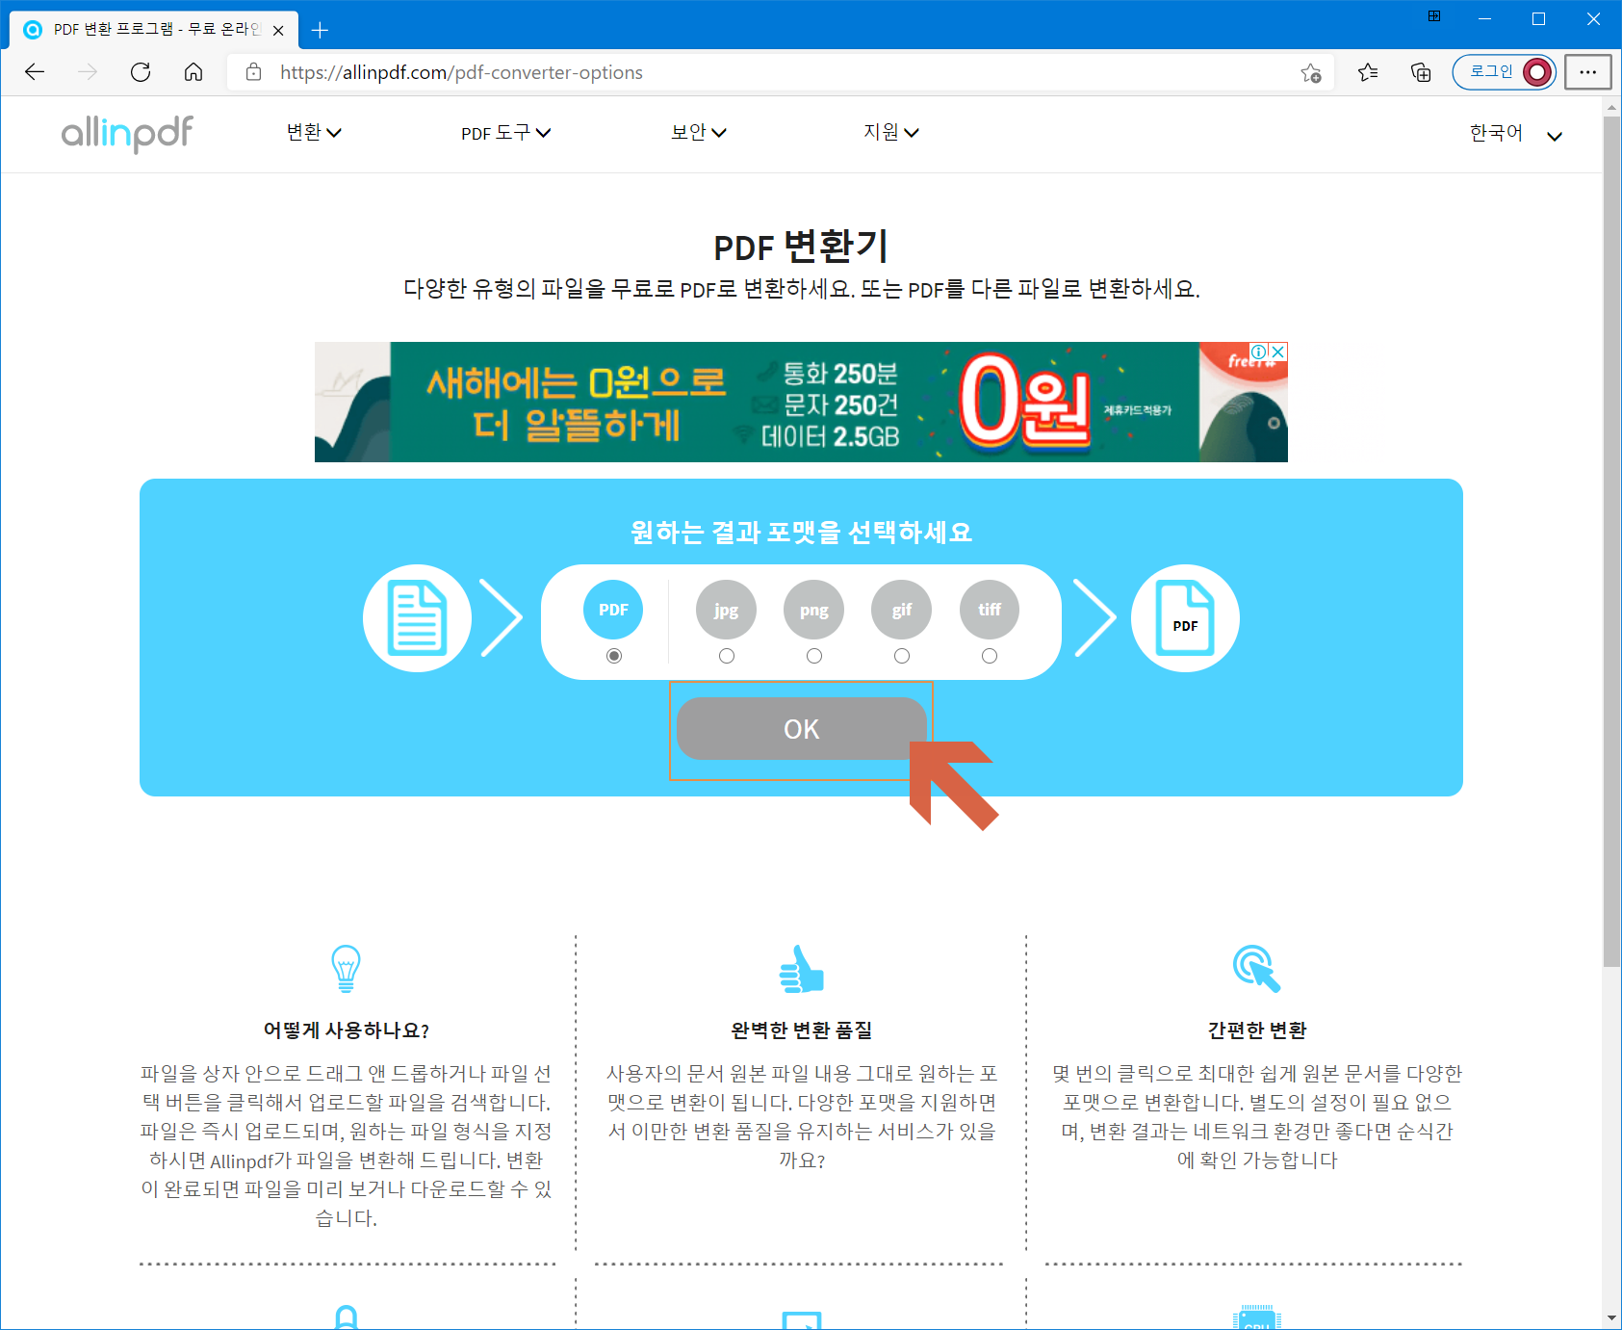The image size is (1622, 1330).
Task: Click the scrollbar up arrow
Action: click(1611, 108)
